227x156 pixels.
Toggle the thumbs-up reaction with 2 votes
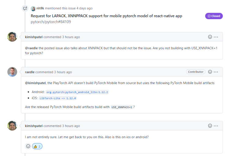(x=37, y=146)
